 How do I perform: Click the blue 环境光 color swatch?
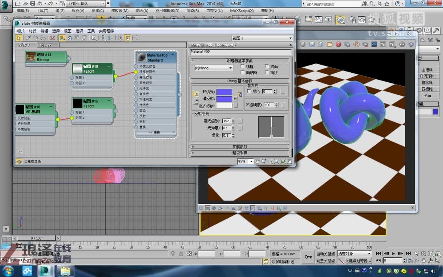[x=224, y=92]
